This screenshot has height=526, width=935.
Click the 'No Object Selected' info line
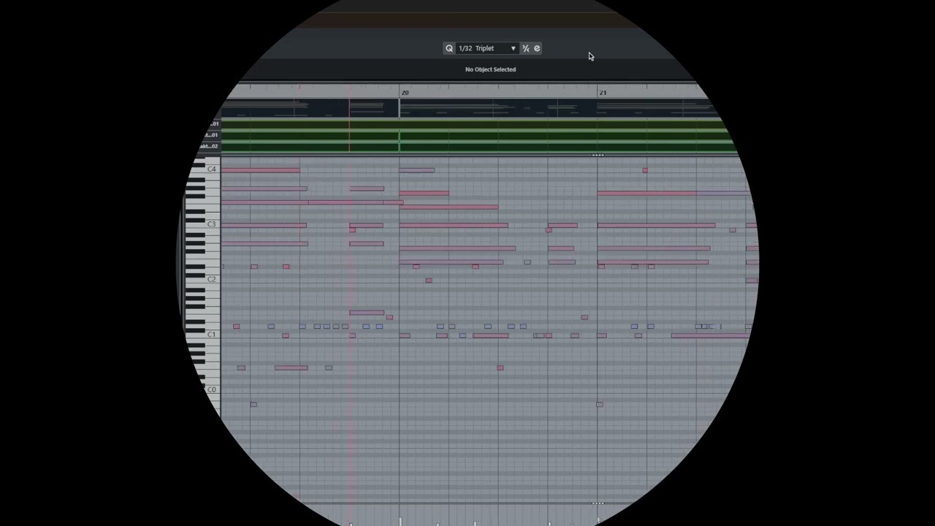[x=490, y=69]
